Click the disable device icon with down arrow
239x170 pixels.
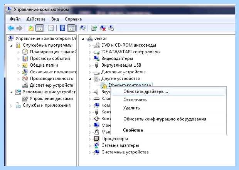tap(111, 28)
